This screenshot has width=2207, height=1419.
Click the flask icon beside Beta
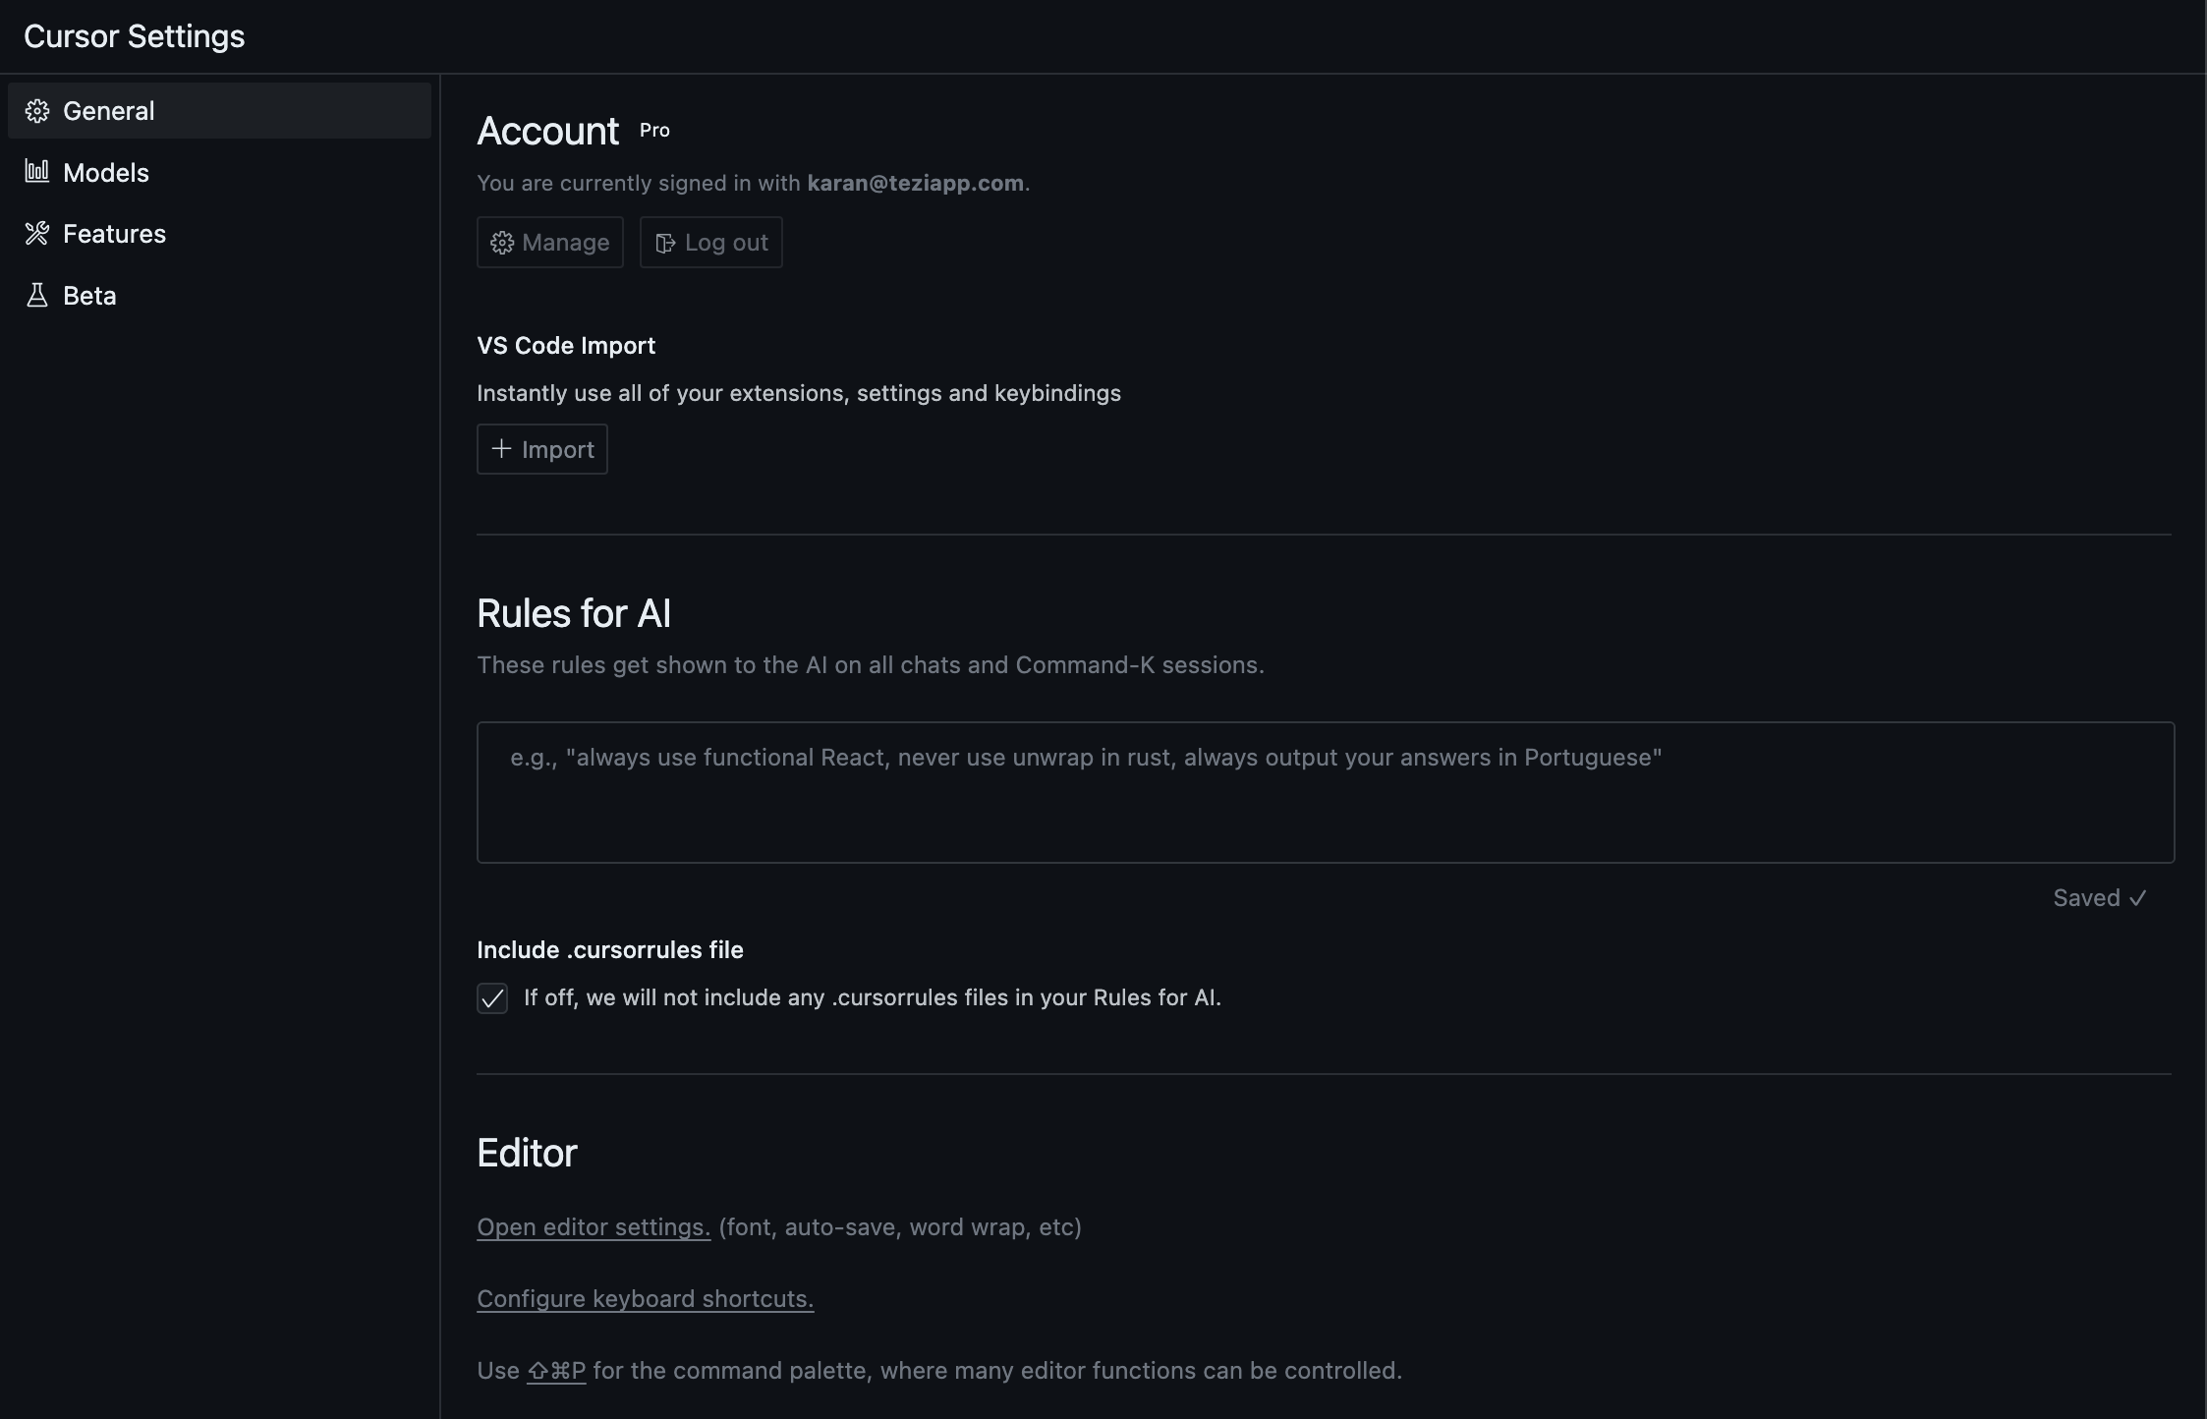click(x=37, y=296)
